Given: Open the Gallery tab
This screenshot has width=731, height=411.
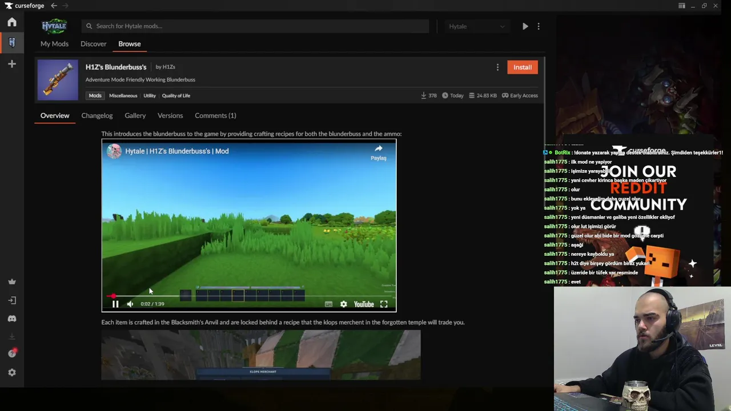Looking at the screenshot, I should pos(135,115).
